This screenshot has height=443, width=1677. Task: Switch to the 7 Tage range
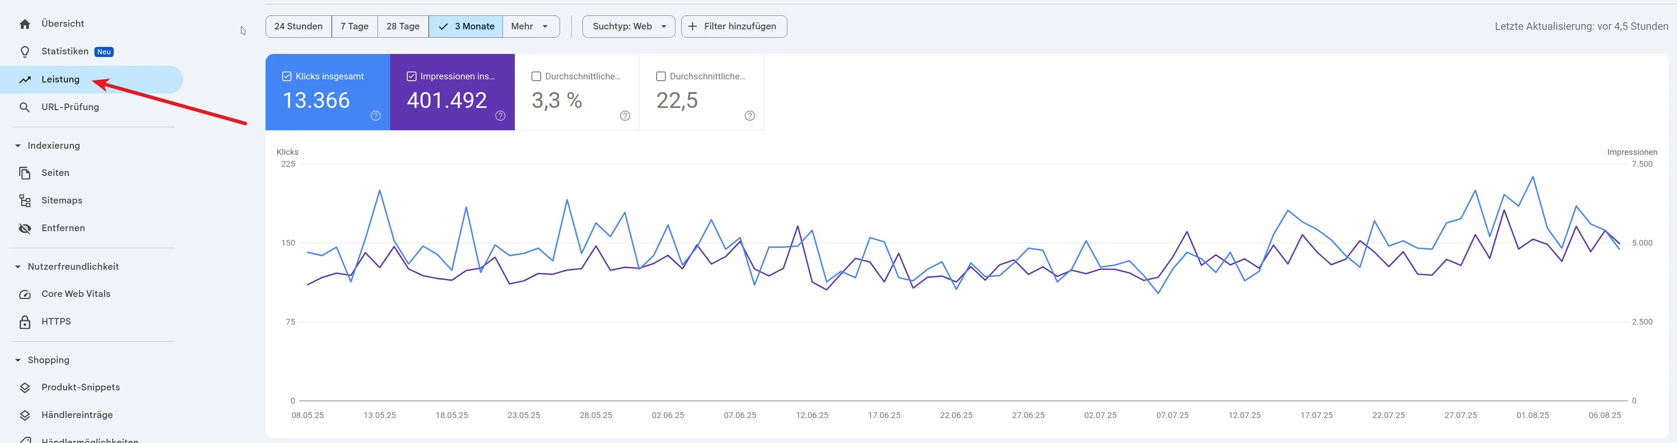coord(354,27)
